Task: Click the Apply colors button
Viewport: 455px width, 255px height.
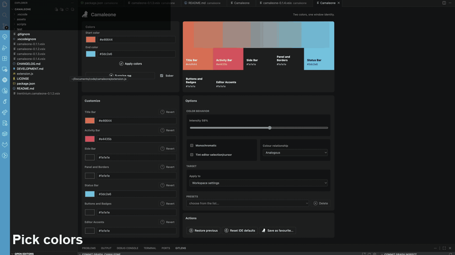Action: point(131,64)
